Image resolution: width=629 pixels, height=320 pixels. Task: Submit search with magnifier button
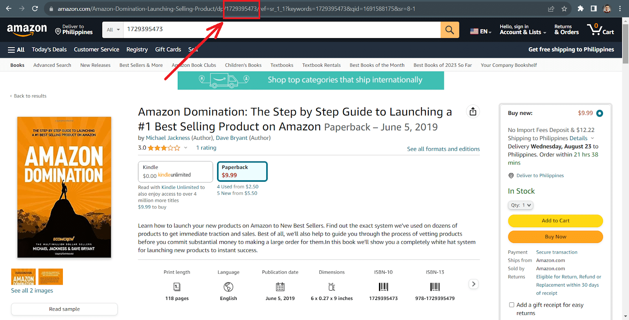pos(450,29)
